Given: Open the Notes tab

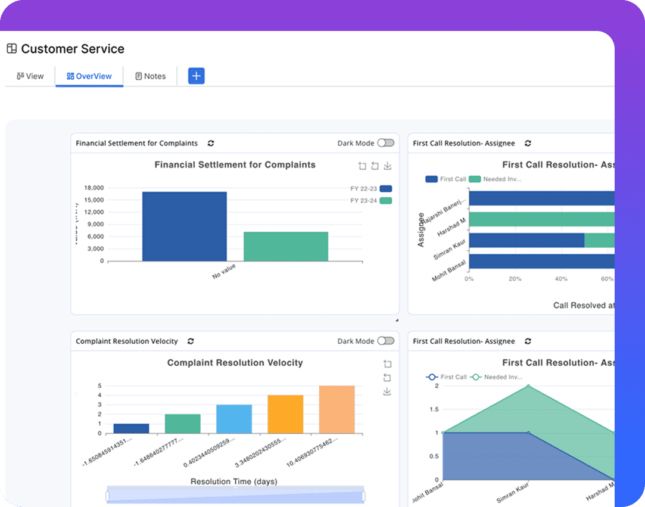Looking at the screenshot, I should click(151, 76).
